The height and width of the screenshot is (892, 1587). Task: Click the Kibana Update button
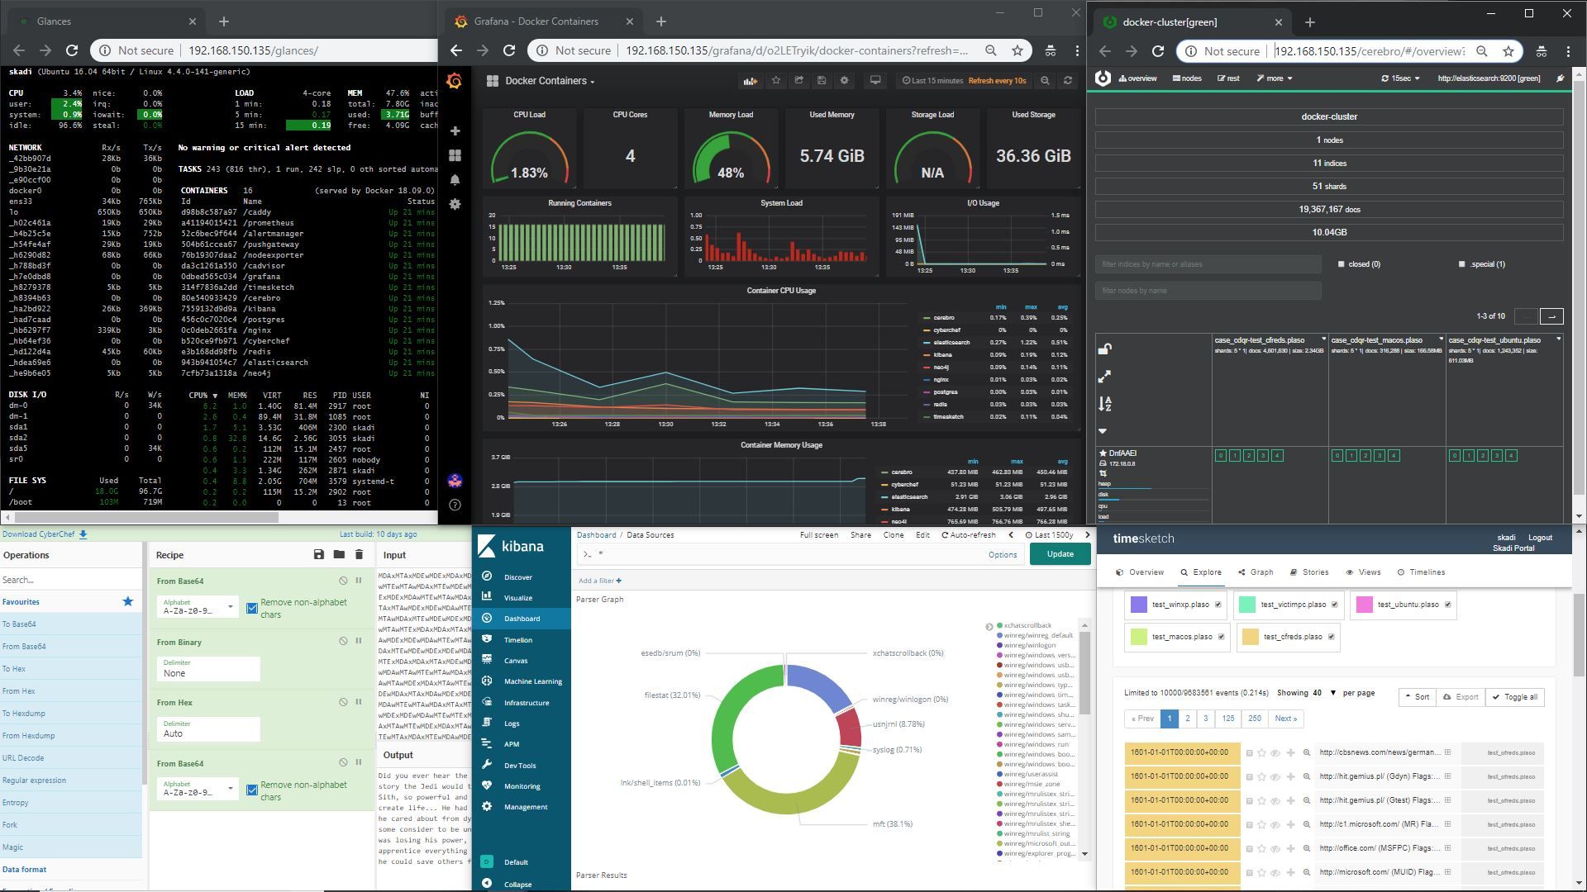[1059, 554]
